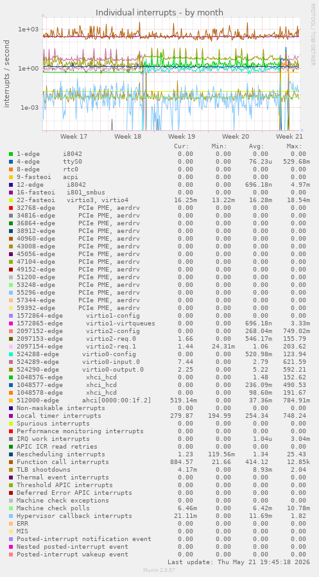The width and height of the screenshot is (319, 577).
Task: Click the cyan virtio0-config legend swatch
Action: click(11, 354)
